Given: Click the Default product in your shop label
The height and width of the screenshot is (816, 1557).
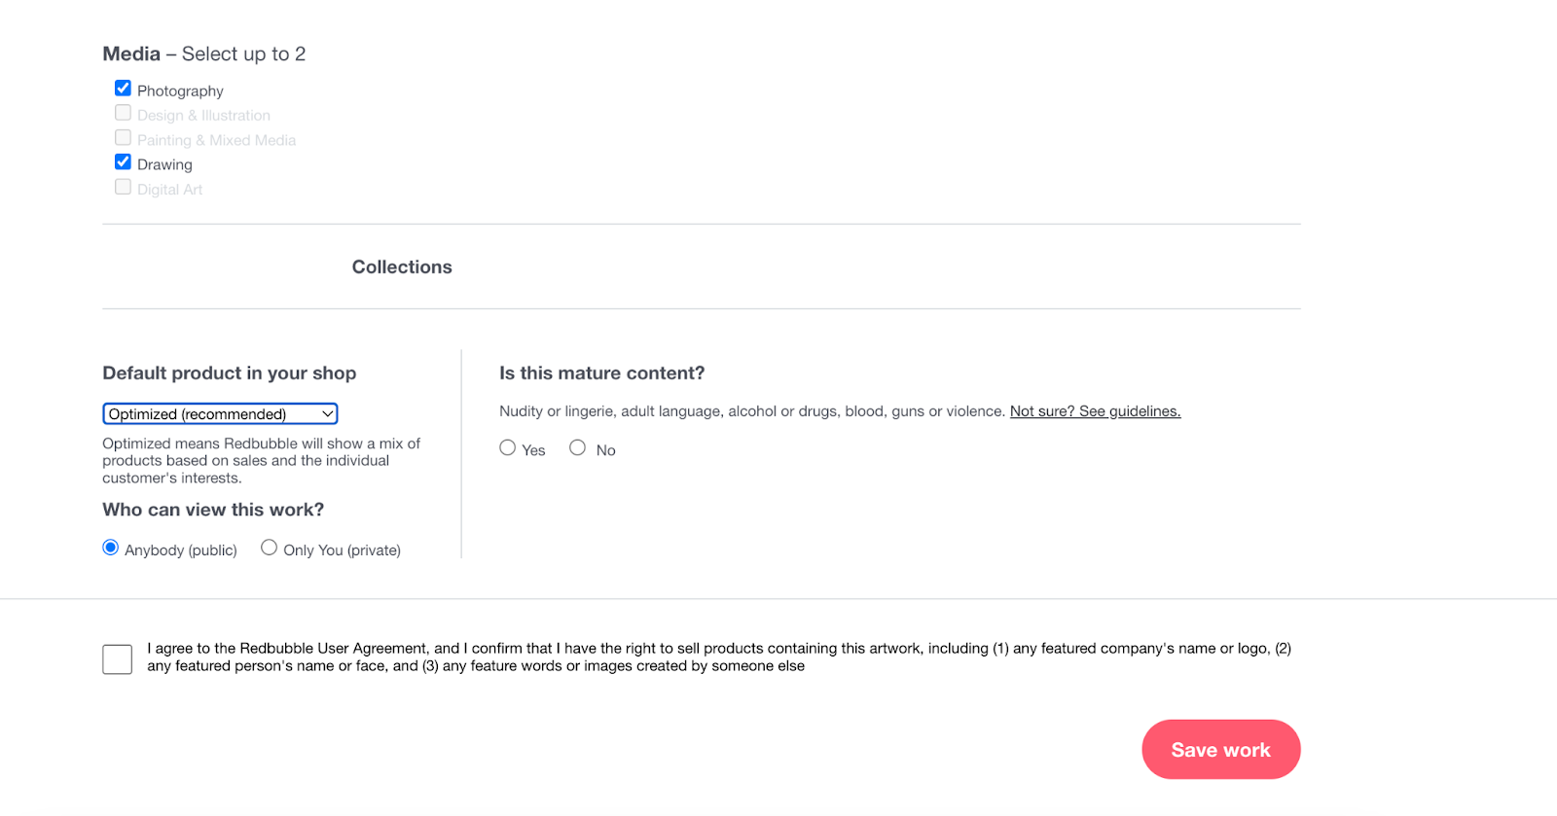Looking at the screenshot, I should coord(229,373).
